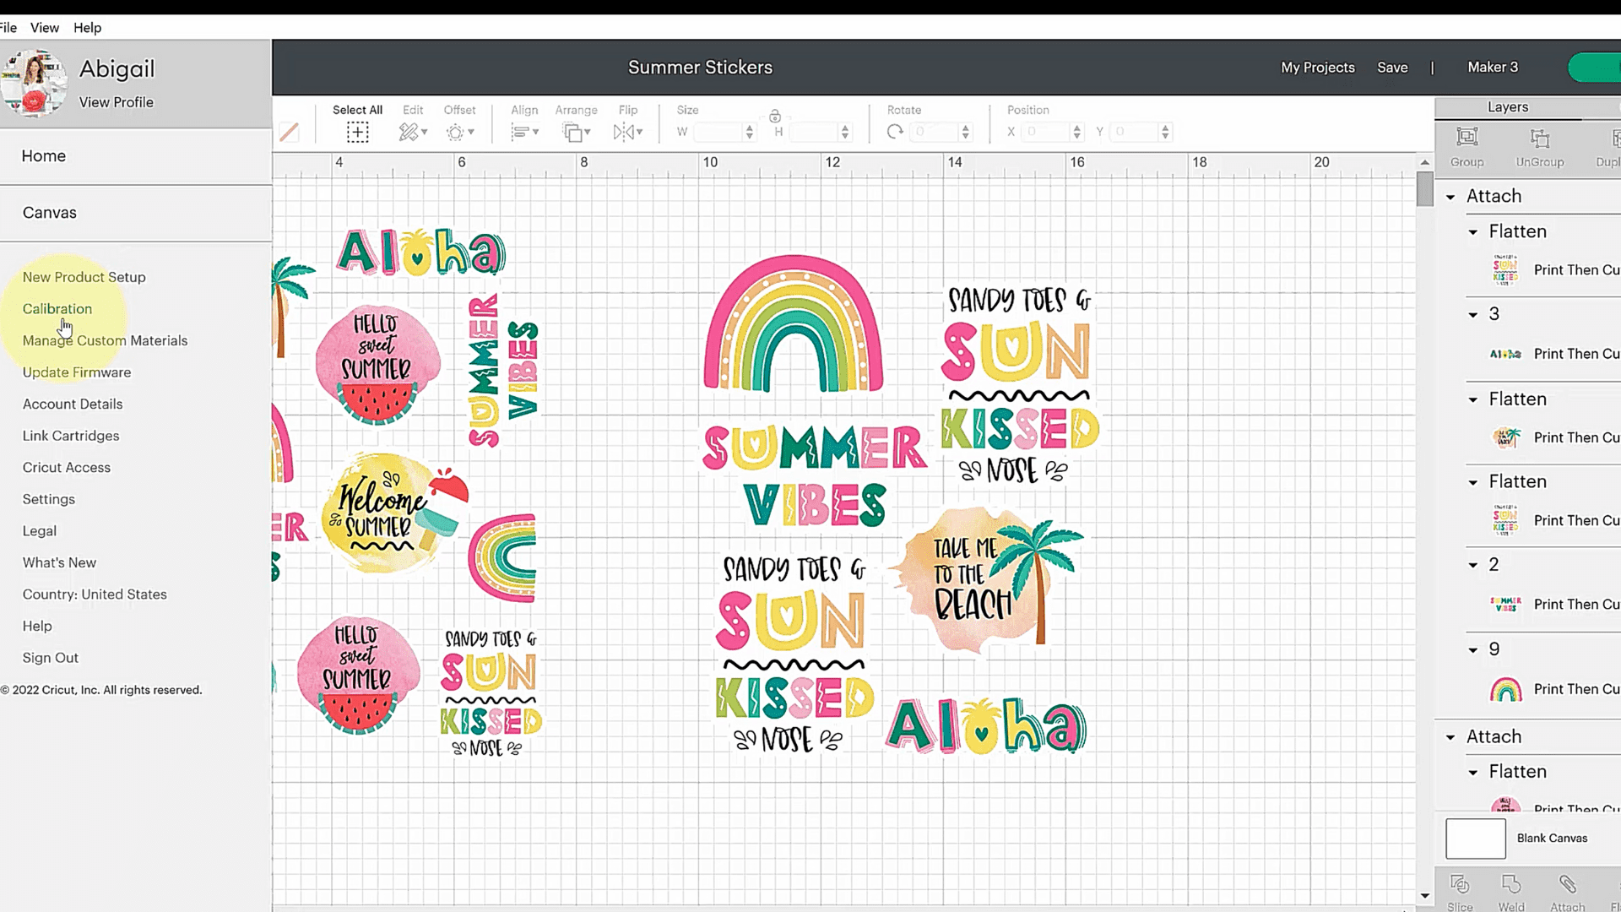
Task: Click the line color swatch in toolbar
Action: (x=289, y=132)
